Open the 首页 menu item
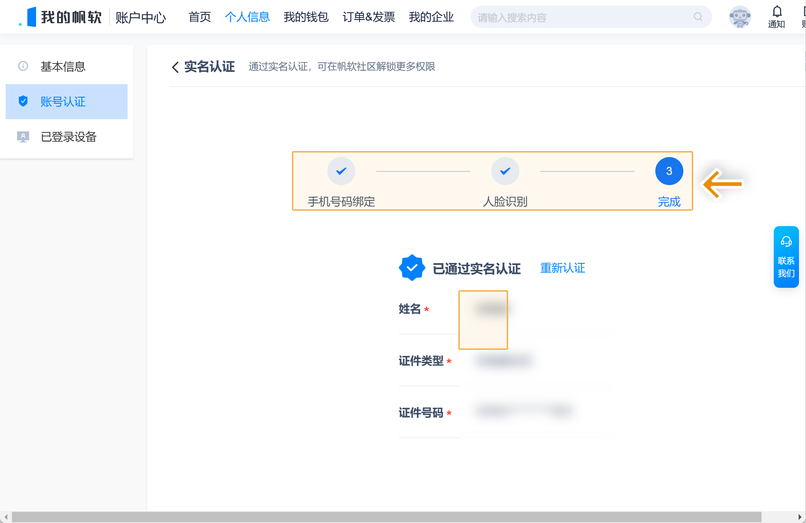Viewport: 806px width, 523px height. tap(199, 17)
